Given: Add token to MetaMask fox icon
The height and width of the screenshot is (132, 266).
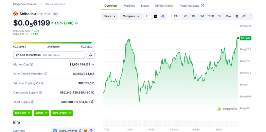Looking at the screenshot, I should 86,131.
